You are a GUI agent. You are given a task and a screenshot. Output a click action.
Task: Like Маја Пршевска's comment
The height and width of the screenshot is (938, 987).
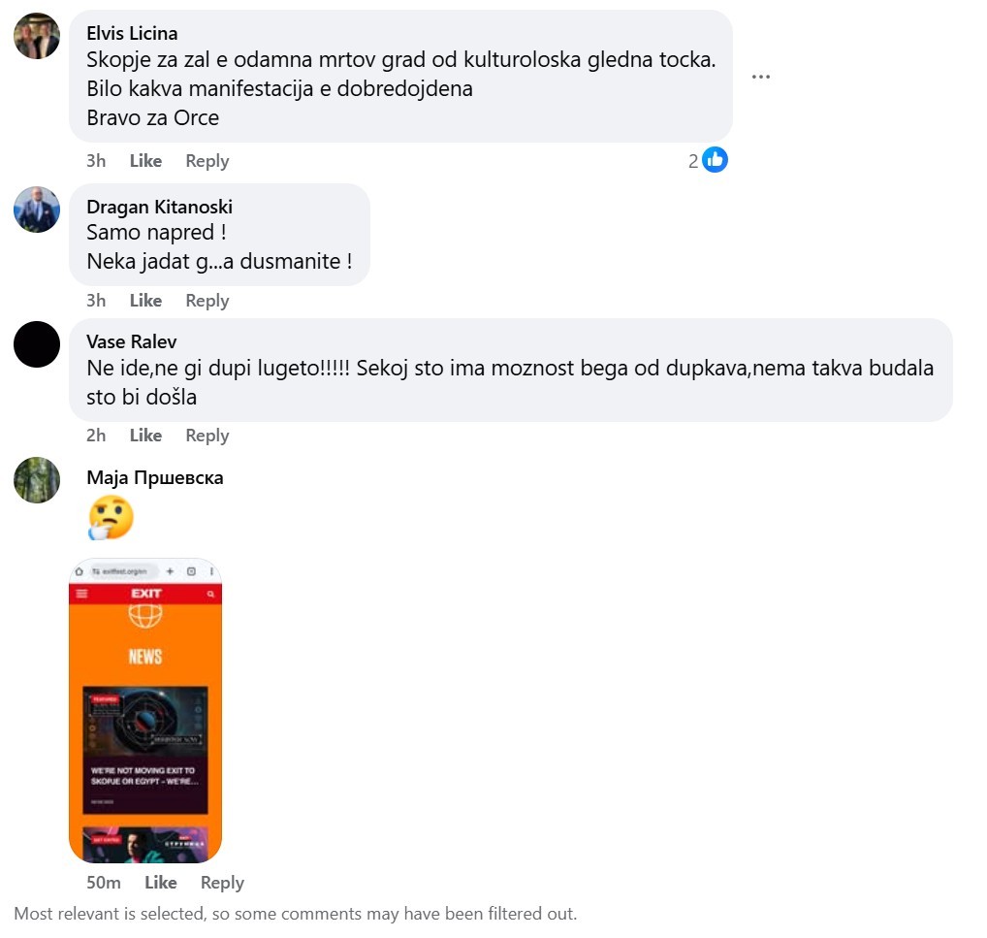click(x=161, y=883)
